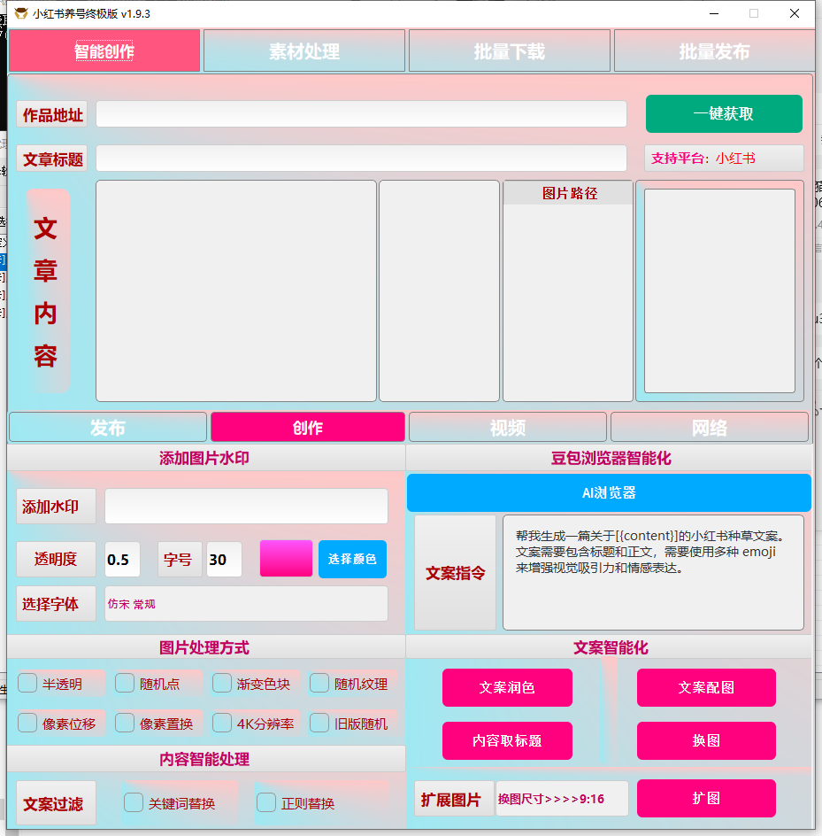Focus the watermark text input field

tap(246, 506)
